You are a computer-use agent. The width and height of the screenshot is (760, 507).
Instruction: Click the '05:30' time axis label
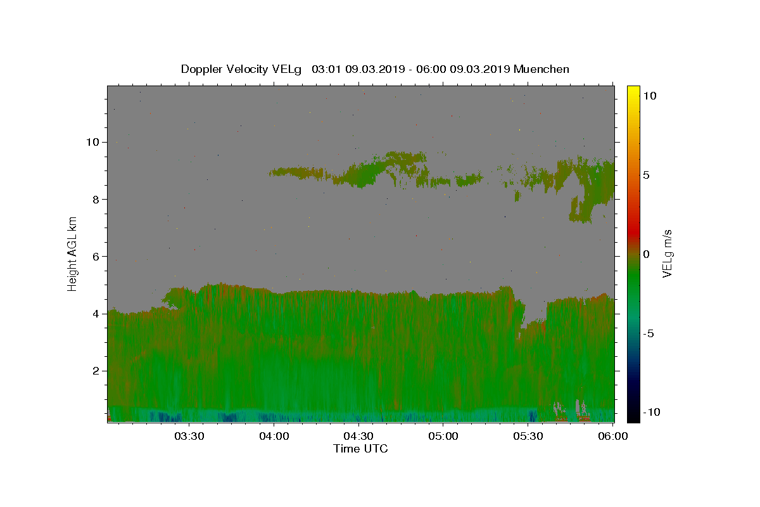[x=528, y=436]
